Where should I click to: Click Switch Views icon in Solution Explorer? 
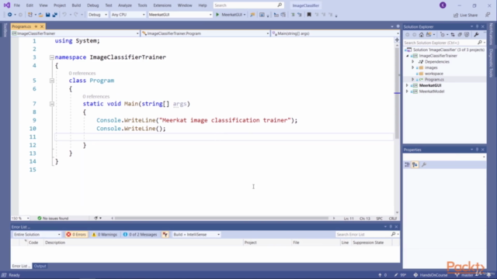click(429, 34)
